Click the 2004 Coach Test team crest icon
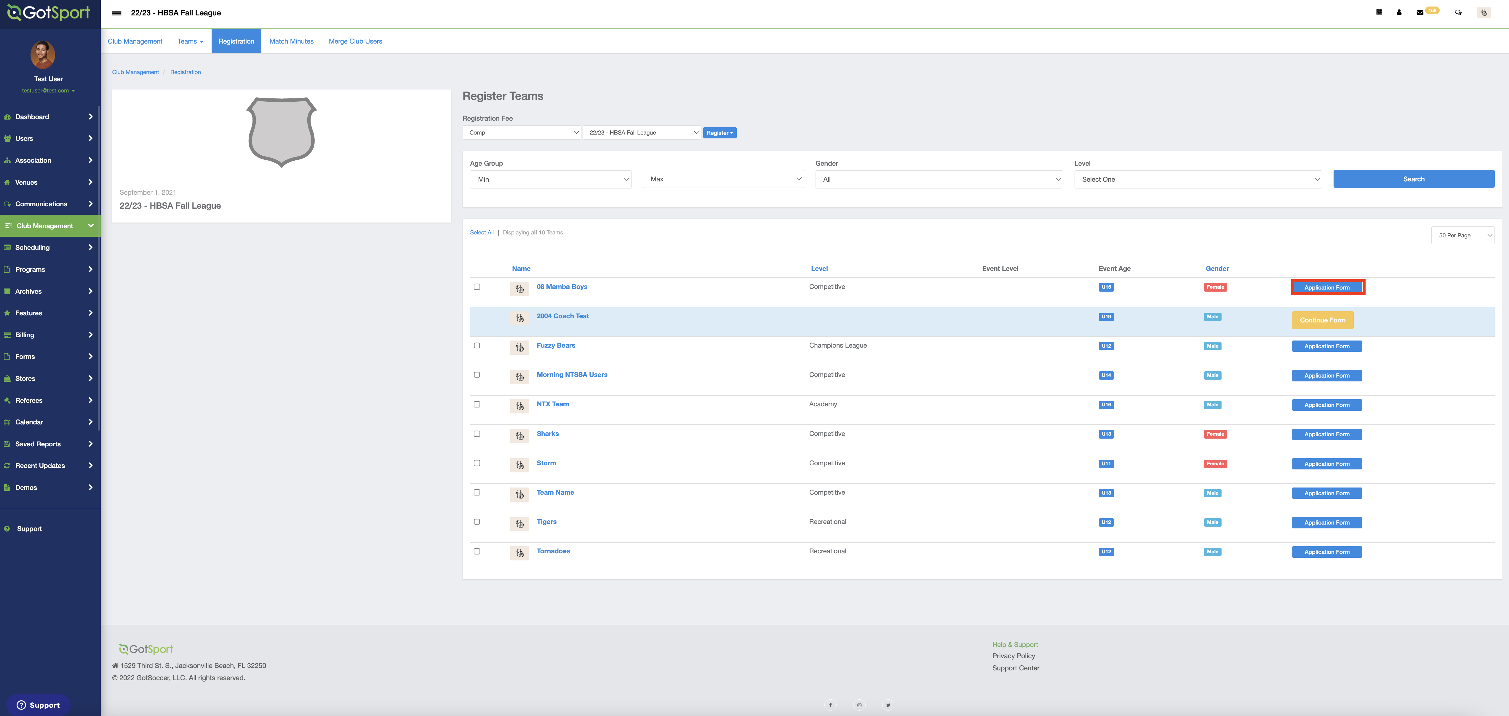This screenshot has width=1509, height=716. pyautogui.click(x=519, y=318)
